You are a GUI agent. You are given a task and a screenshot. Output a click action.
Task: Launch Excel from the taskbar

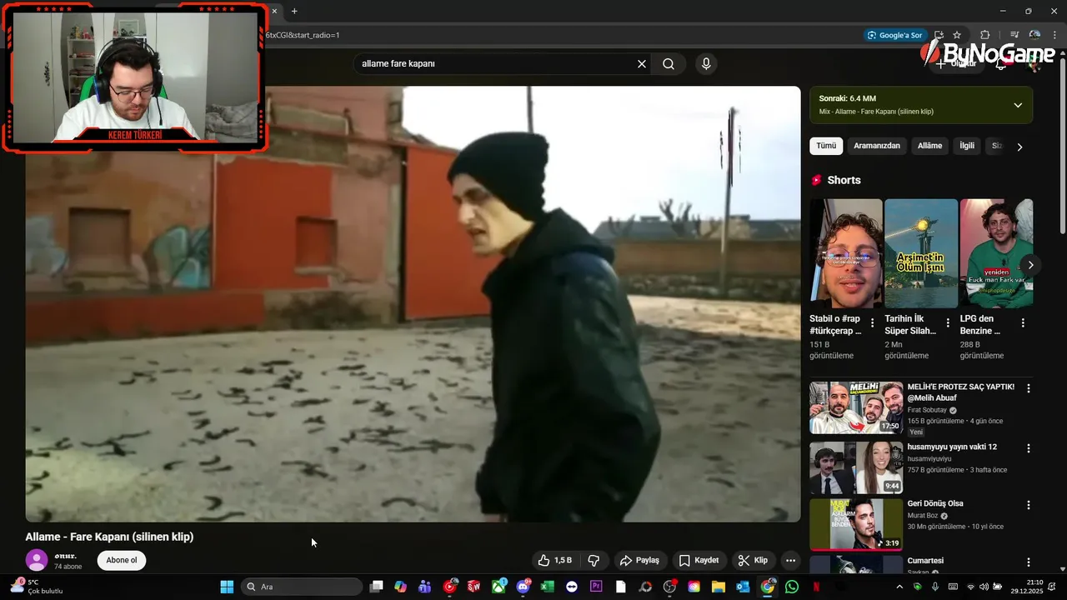point(547,587)
